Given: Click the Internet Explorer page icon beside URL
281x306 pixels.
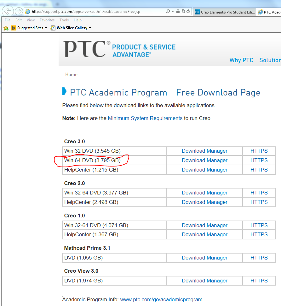Looking at the screenshot, I should click(x=28, y=12).
